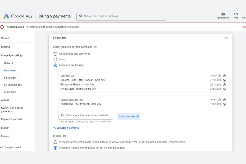Screen dimensions: 246x164
Task: Open Campaign settings in sidebar
Action: 12,56
